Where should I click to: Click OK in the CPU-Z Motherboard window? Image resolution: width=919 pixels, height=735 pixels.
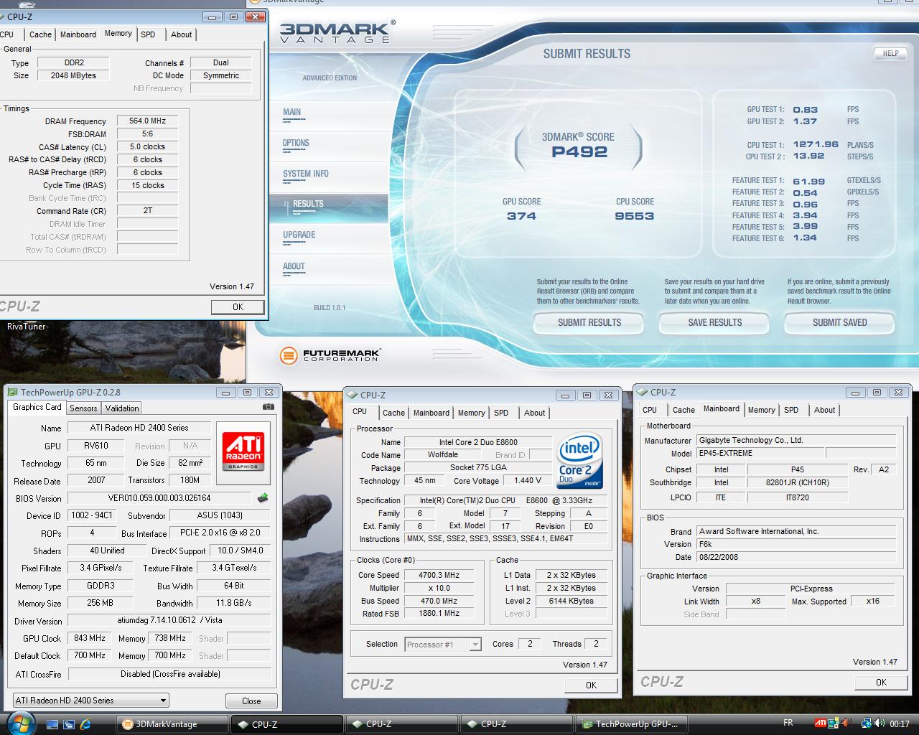coord(881,682)
